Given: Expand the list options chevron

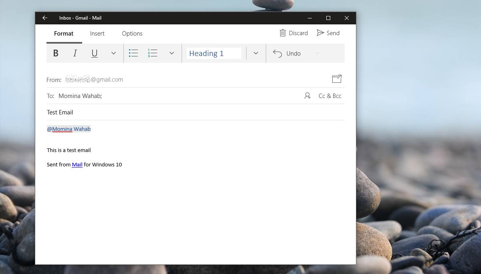Looking at the screenshot, I should [172, 53].
